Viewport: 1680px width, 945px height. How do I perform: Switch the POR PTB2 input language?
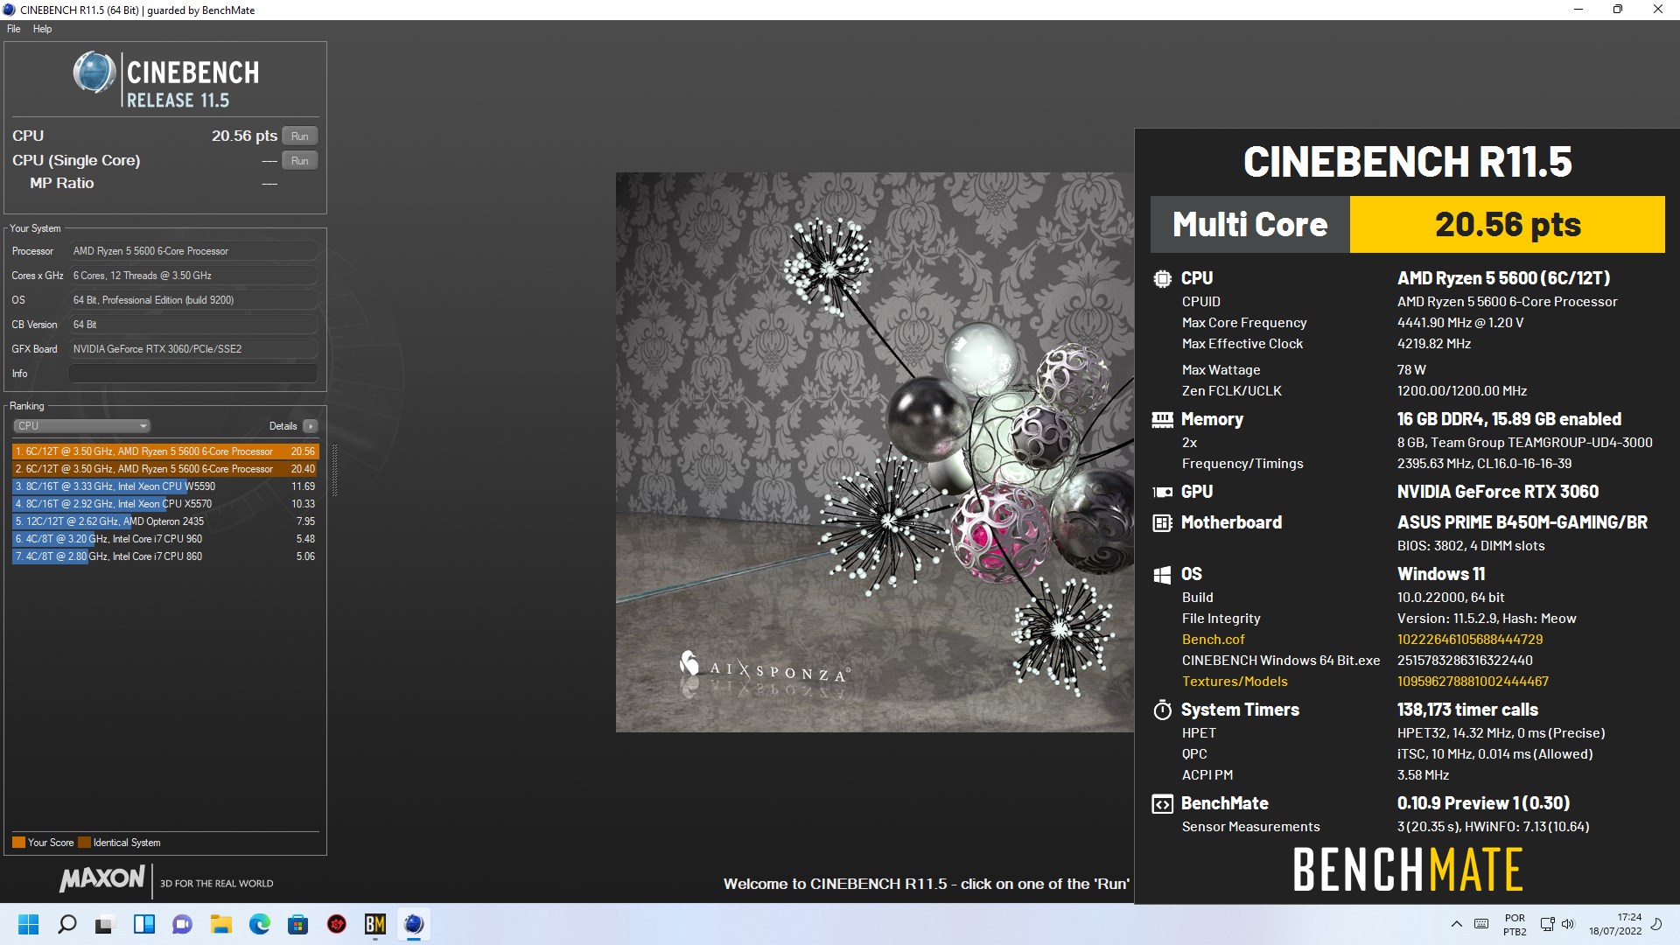1515,925
